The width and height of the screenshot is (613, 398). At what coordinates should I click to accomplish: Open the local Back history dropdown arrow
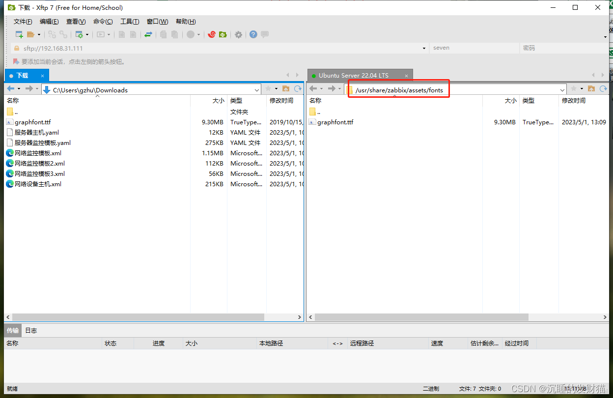pyautogui.click(x=19, y=89)
